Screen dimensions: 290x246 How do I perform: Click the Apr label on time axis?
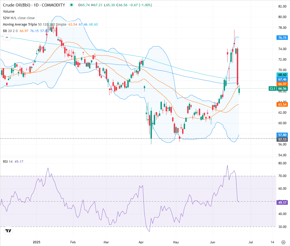click(141, 242)
